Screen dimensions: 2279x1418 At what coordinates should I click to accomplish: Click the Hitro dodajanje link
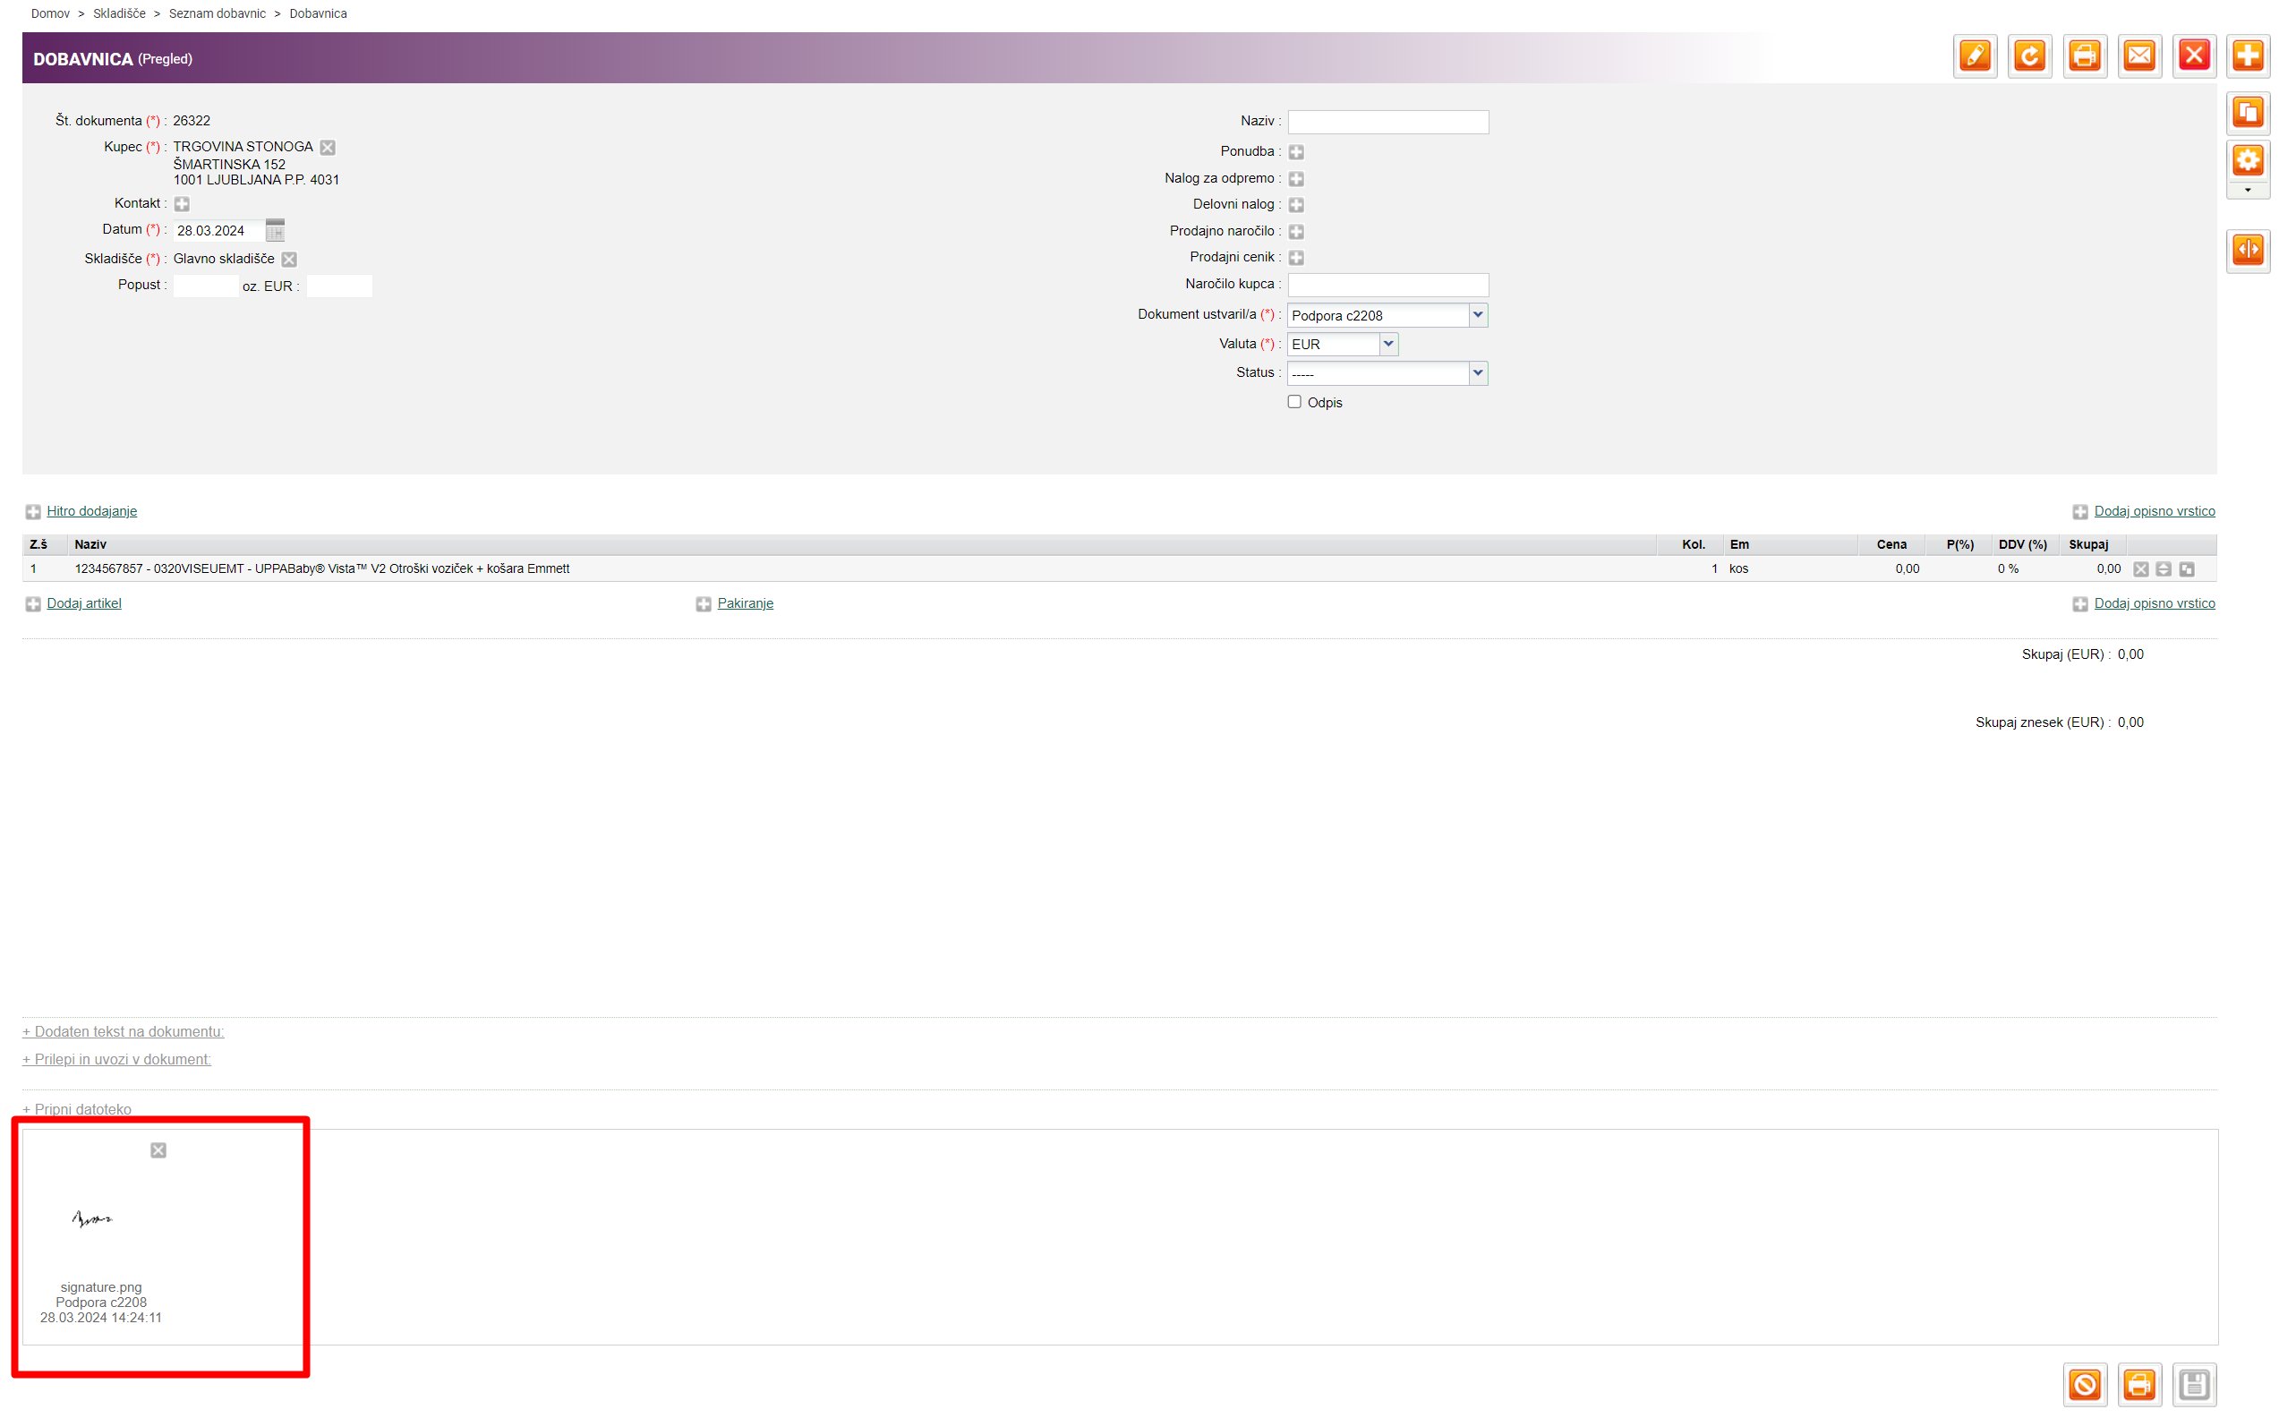click(92, 511)
